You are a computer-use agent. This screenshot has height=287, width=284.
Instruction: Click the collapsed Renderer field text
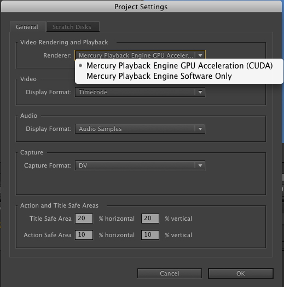[136, 55]
